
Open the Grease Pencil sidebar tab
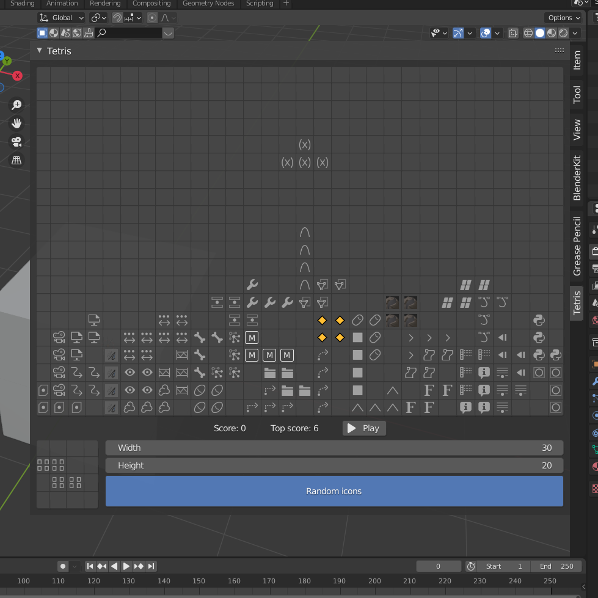(577, 246)
